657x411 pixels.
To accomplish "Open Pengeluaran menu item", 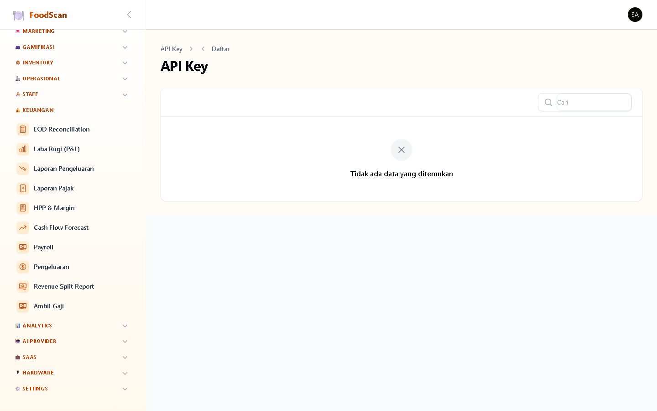I will pos(73,267).
